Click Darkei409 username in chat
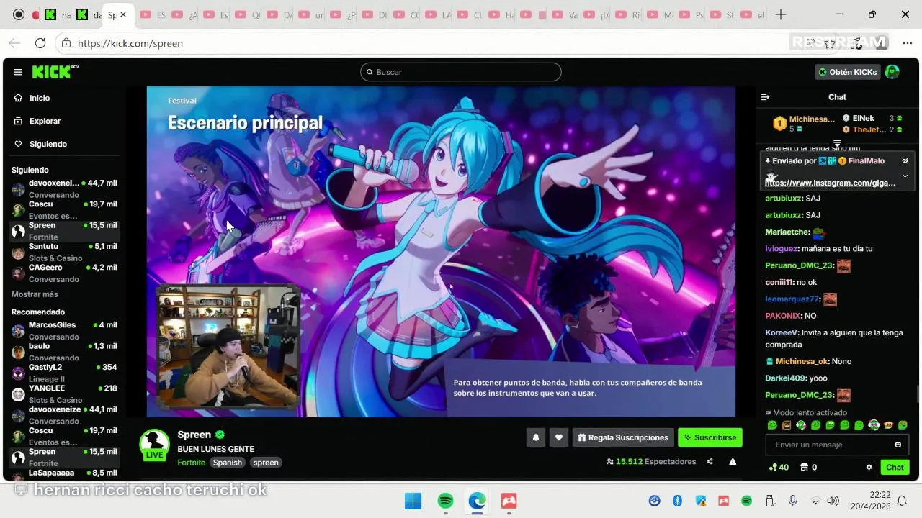Viewport: 922px width, 518px height. click(786, 378)
